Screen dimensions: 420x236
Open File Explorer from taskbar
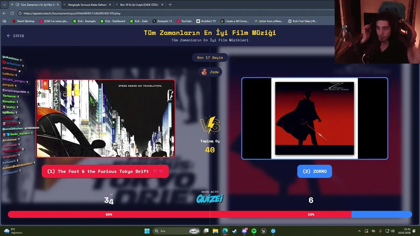(x=216, y=231)
